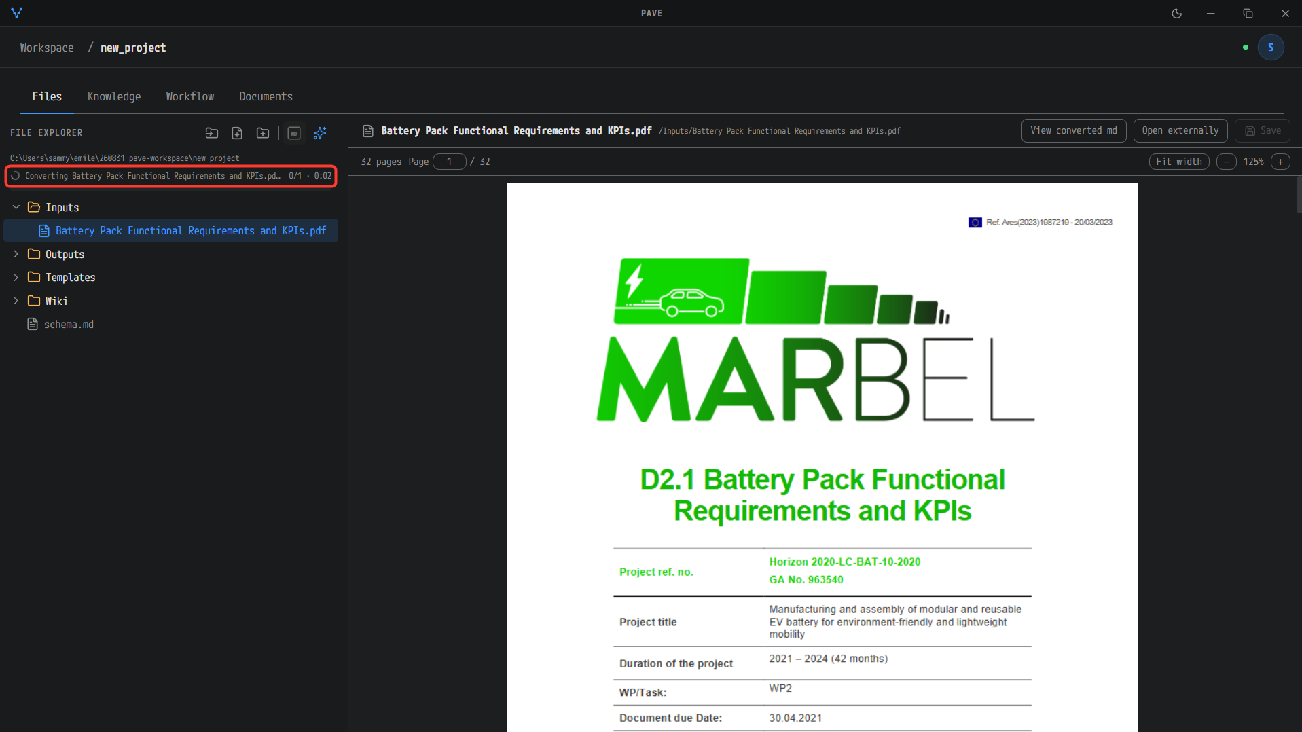1302x732 pixels.
Task: Click the MARBEL logo in the PDF page
Action: (815, 340)
